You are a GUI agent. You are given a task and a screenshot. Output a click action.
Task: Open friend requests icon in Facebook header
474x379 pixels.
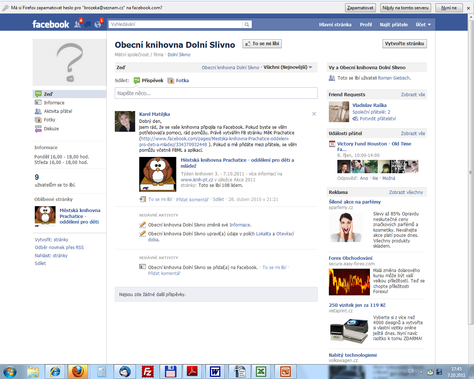78,24
